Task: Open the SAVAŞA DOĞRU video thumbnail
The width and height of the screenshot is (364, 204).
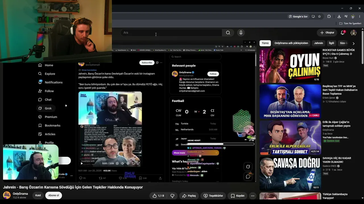Action: [x=290, y=173]
